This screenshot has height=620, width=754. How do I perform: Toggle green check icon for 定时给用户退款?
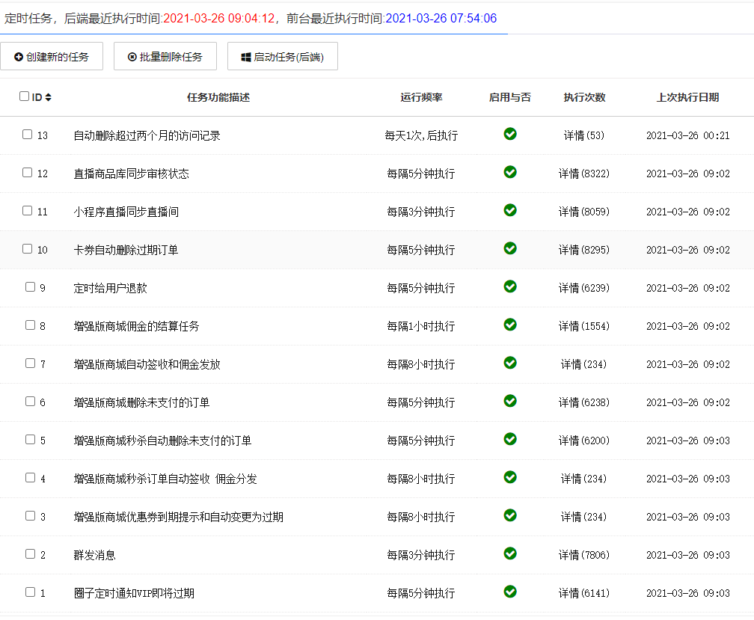pos(510,286)
